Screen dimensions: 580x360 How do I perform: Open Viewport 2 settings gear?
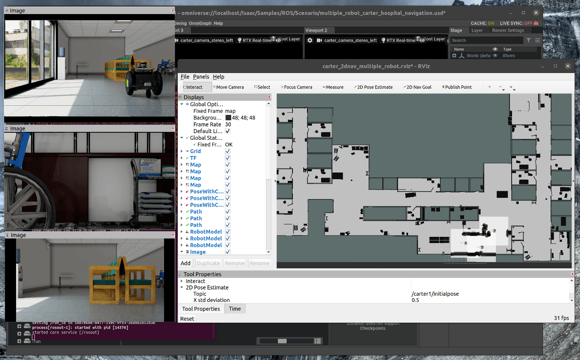click(x=309, y=40)
